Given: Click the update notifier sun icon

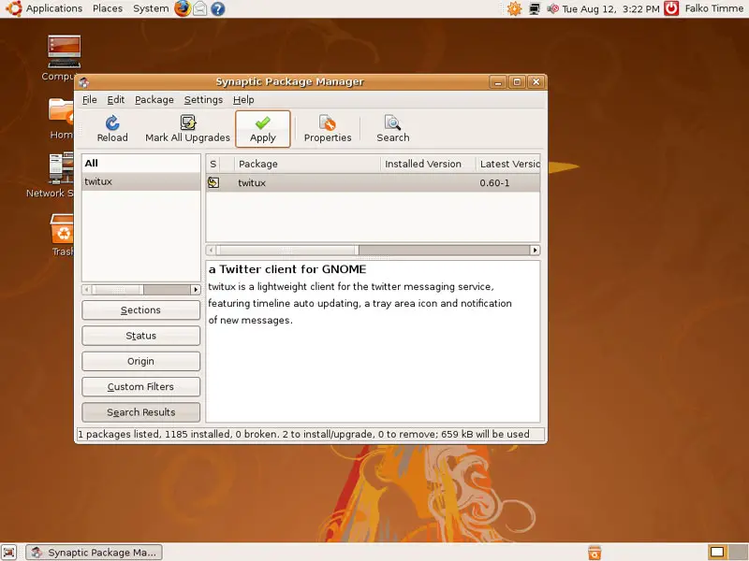Looking at the screenshot, I should click(514, 8).
